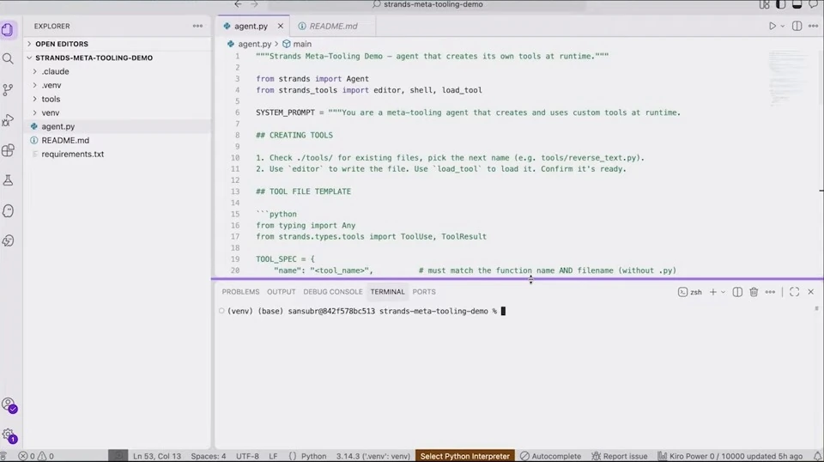
Task: Toggle the primary sidebar visibility
Action: [781, 5]
